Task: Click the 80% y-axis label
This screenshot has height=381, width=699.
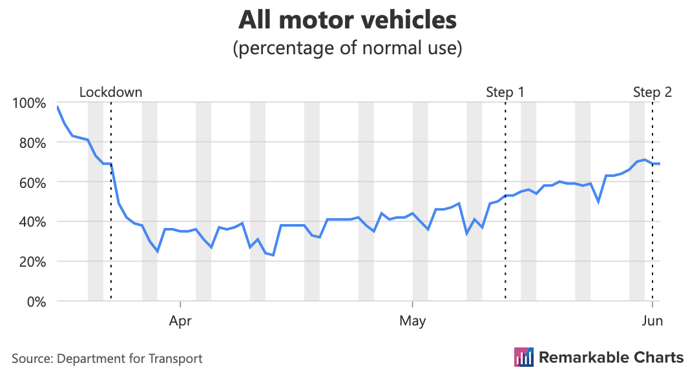Action: [x=32, y=143]
